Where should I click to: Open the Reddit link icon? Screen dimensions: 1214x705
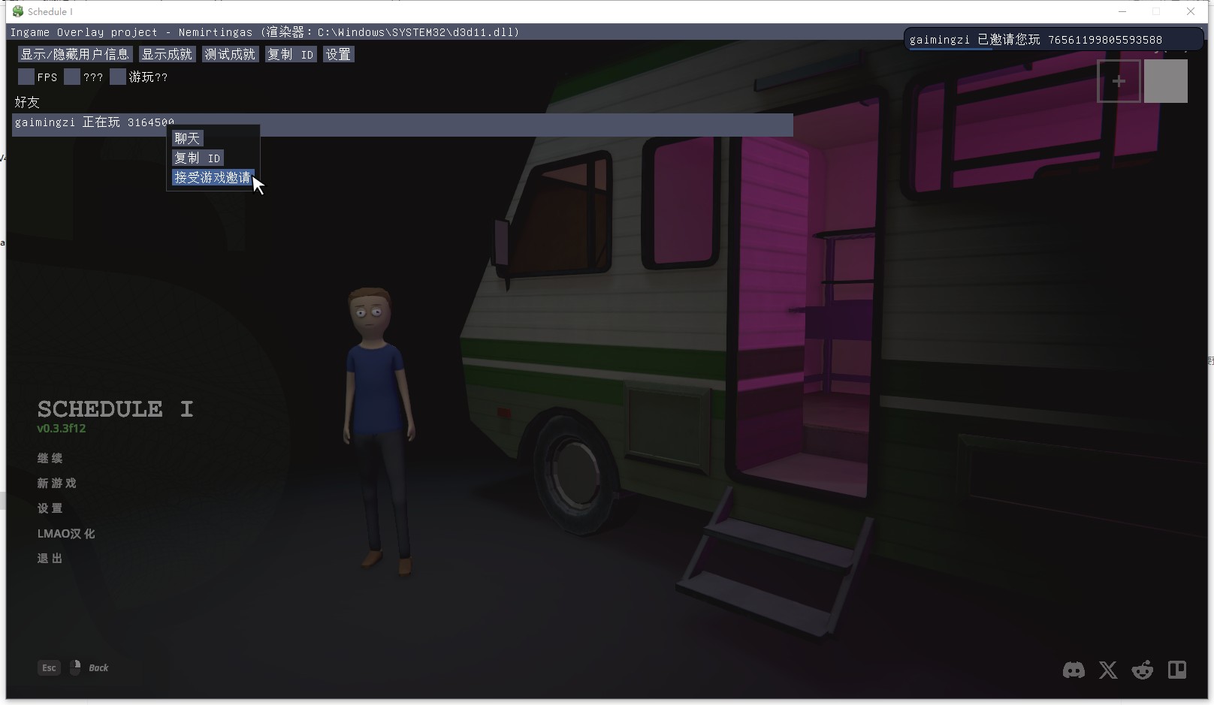[x=1143, y=670]
